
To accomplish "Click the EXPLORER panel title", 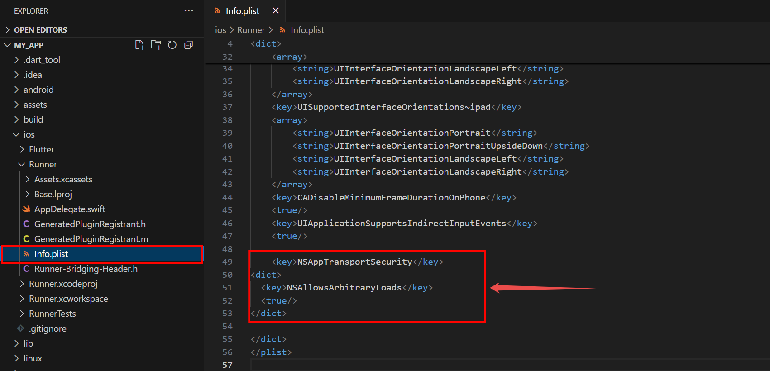I will [31, 11].
